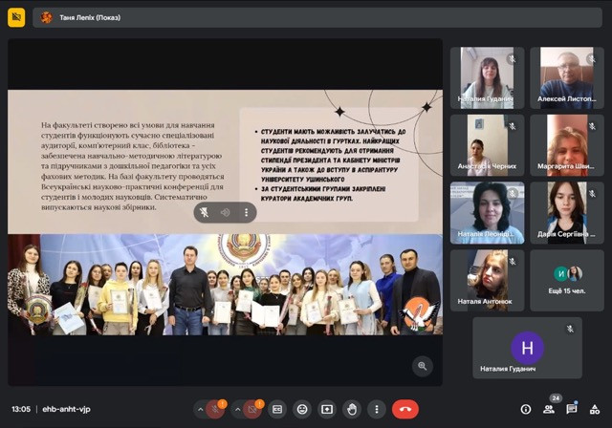Click the group photo in the shared slide
Screen dimensions: 612x428
[226, 285]
